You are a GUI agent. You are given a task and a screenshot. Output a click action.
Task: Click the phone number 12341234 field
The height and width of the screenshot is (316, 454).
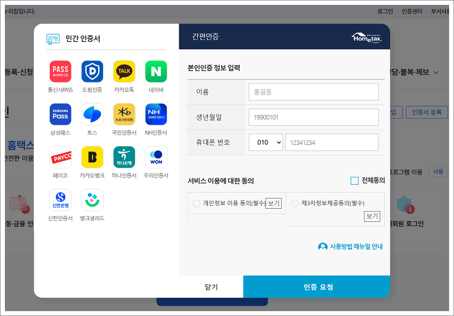pos(332,142)
